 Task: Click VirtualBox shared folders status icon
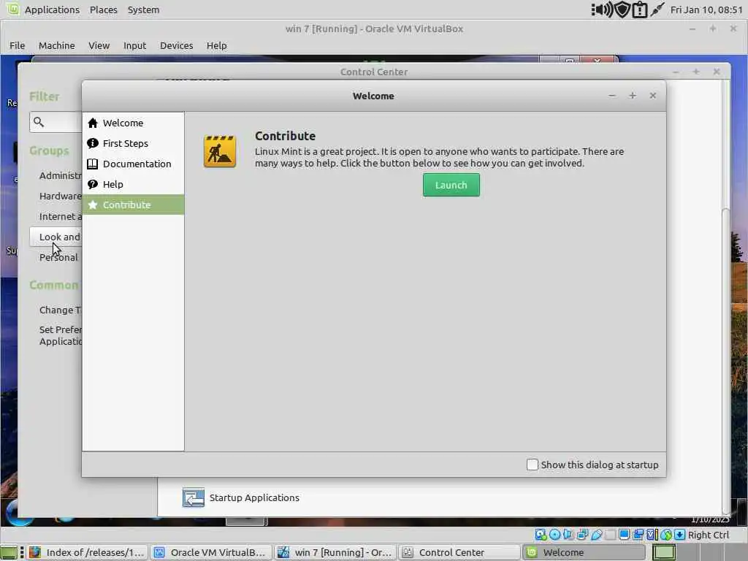610,535
